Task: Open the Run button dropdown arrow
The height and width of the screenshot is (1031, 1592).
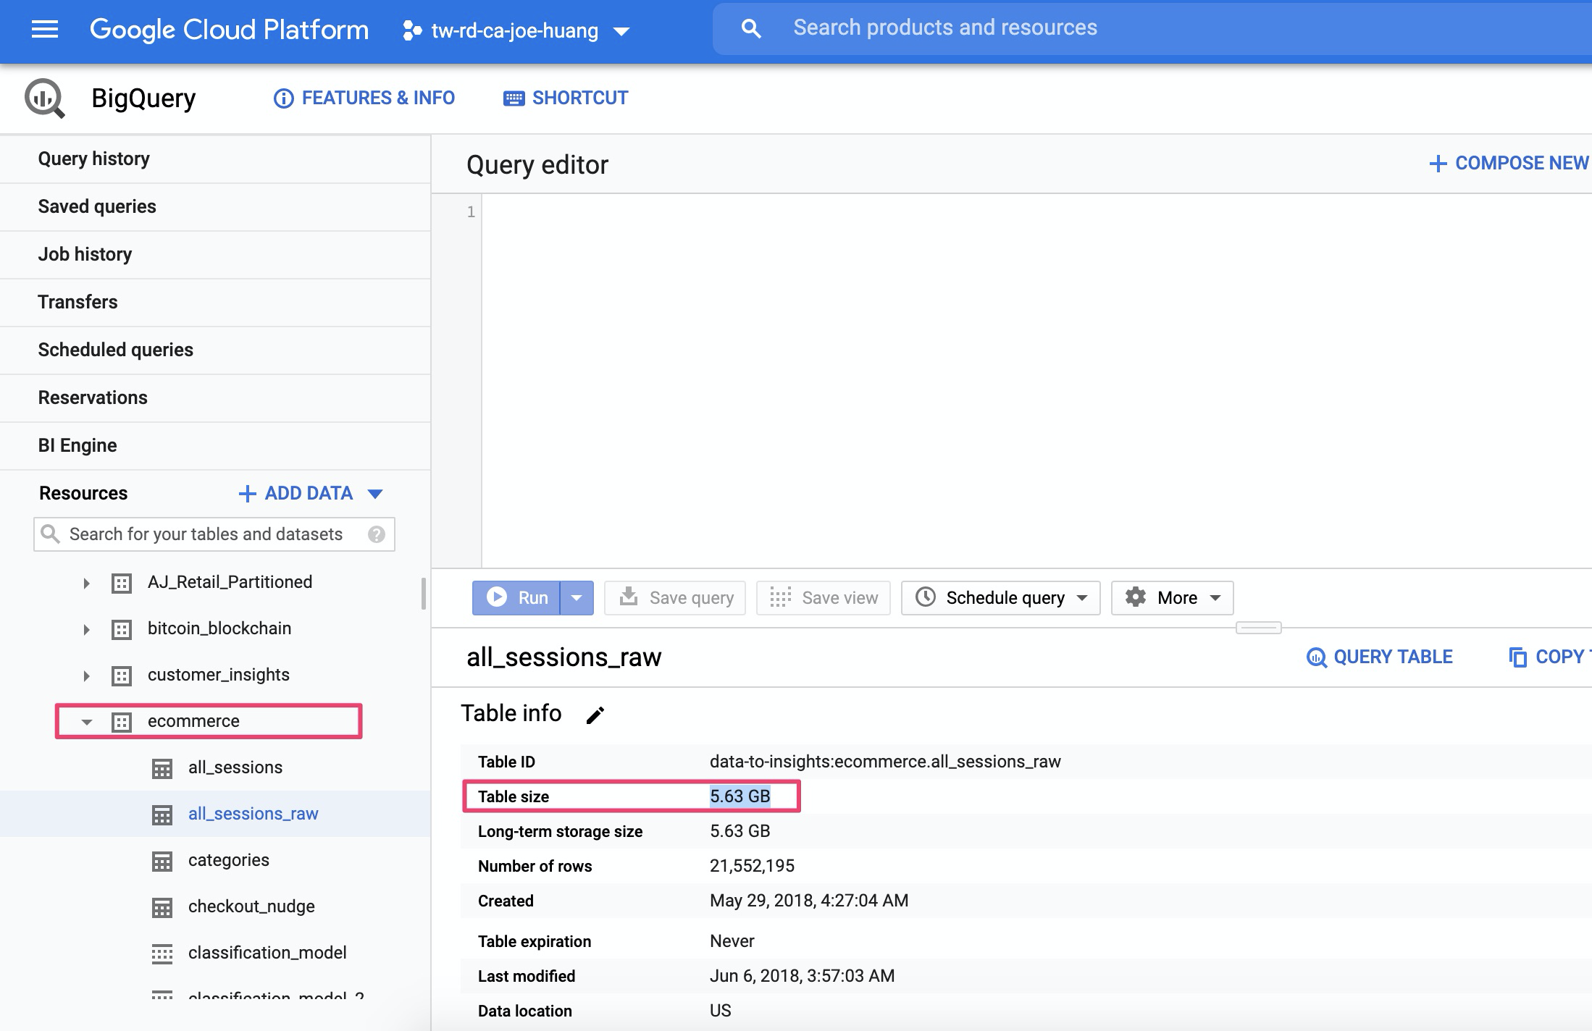Action: click(577, 597)
